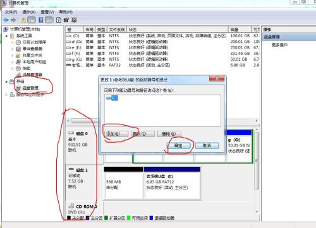Click the disk pane's scroll down arrow

pyautogui.click(x=257, y=212)
